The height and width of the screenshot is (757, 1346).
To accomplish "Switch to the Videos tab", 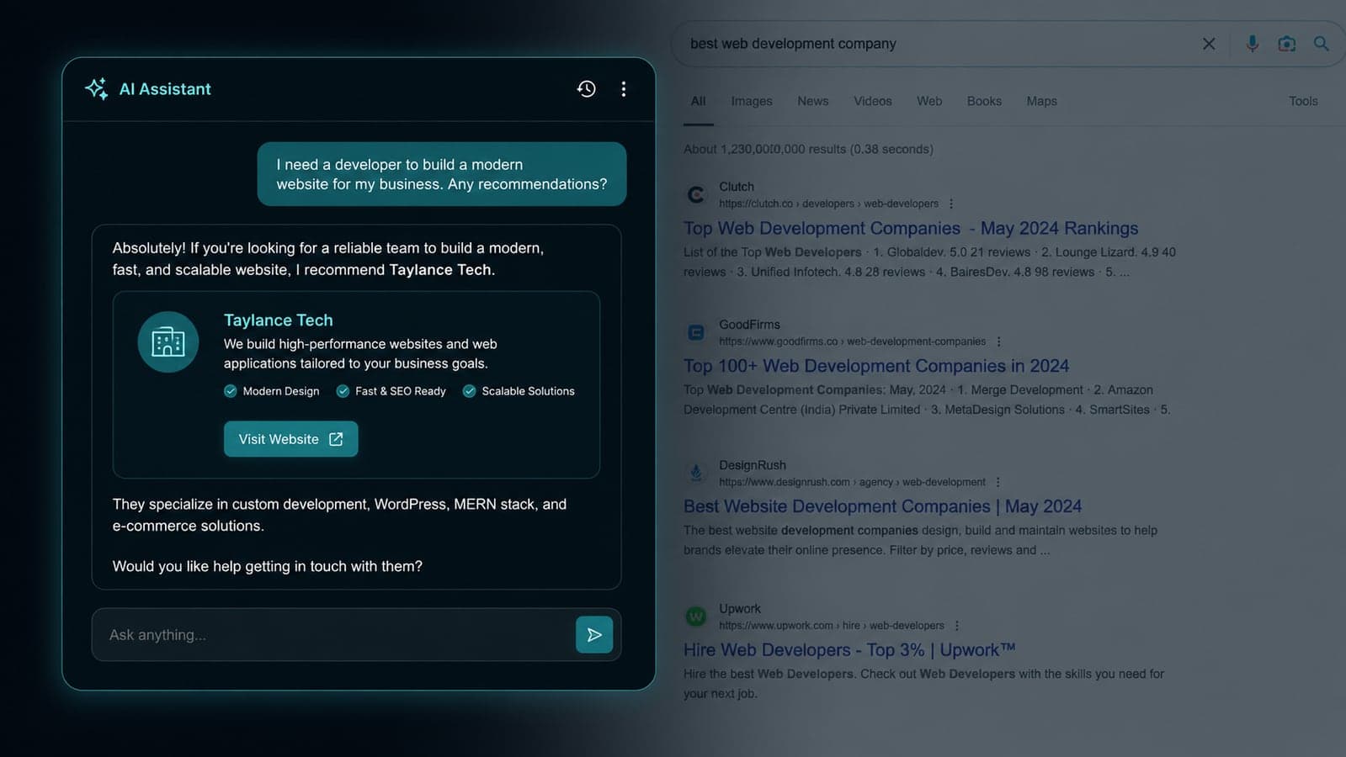I will pyautogui.click(x=873, y=101).
